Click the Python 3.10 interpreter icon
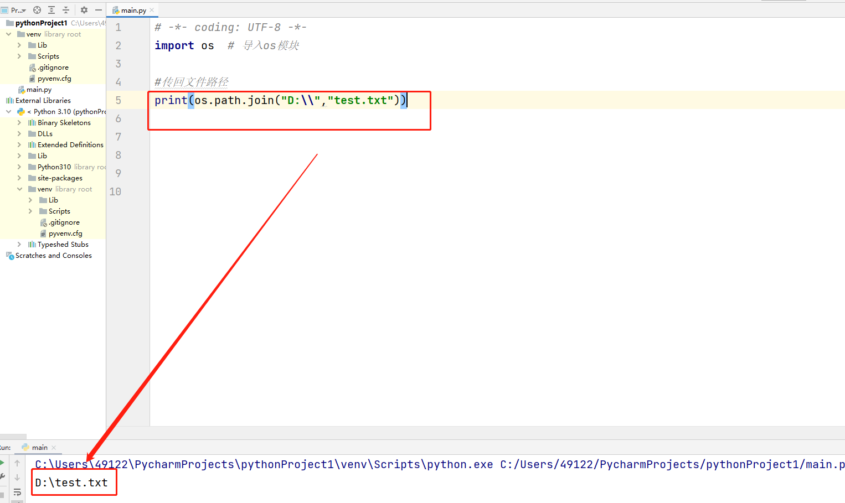This screenshot has height=503, width=845. pyautogui.click(x=21, y=111)
